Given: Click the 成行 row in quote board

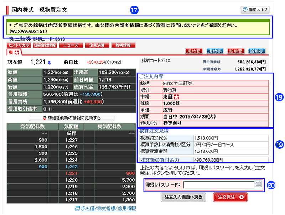Looking at the screenshot, I should pyautogui.click(x=71, y=133).
